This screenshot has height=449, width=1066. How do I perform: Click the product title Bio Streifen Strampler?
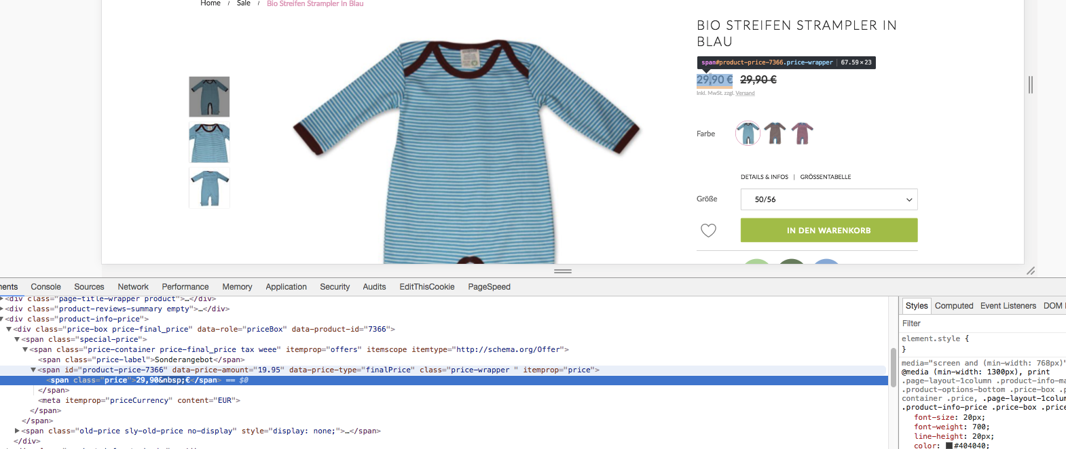click(797, 33)
